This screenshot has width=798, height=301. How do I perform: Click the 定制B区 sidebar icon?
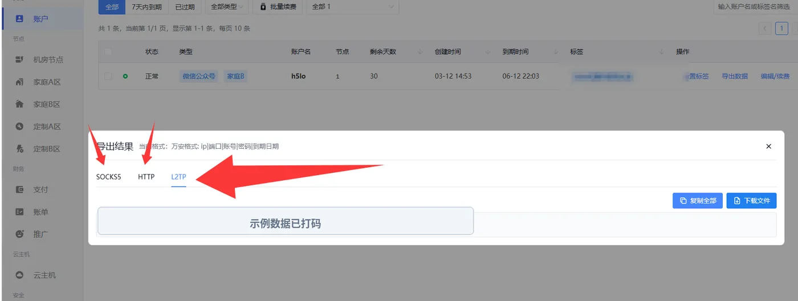point(19,149)
